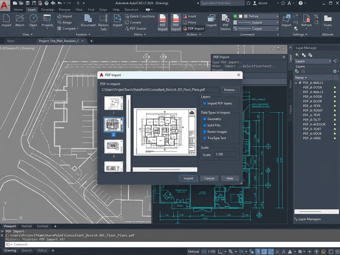This screenshot has width=340, height=255.
Task: Click the help question mark icon in title bar
Action: point(301,3)
